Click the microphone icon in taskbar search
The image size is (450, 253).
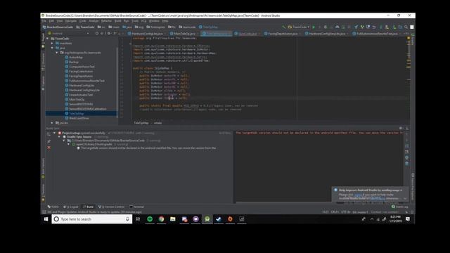[x=127, y=219]
